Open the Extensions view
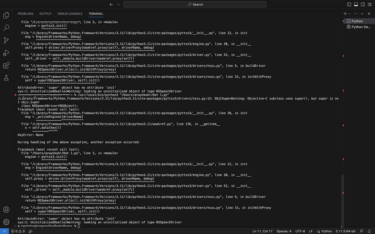Screen dimensions: 375x234 tap(6, 64)
